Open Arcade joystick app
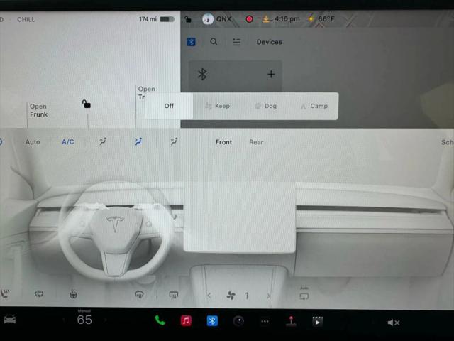This screenshot has width=454, height=341. point(291,321)
